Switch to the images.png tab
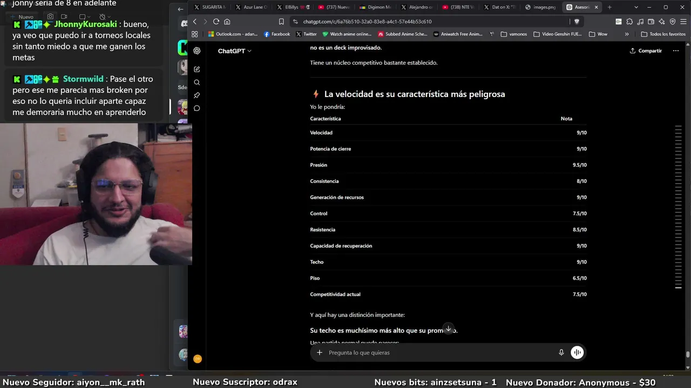Viewport: 691px width, 388px height. [541, 7]
